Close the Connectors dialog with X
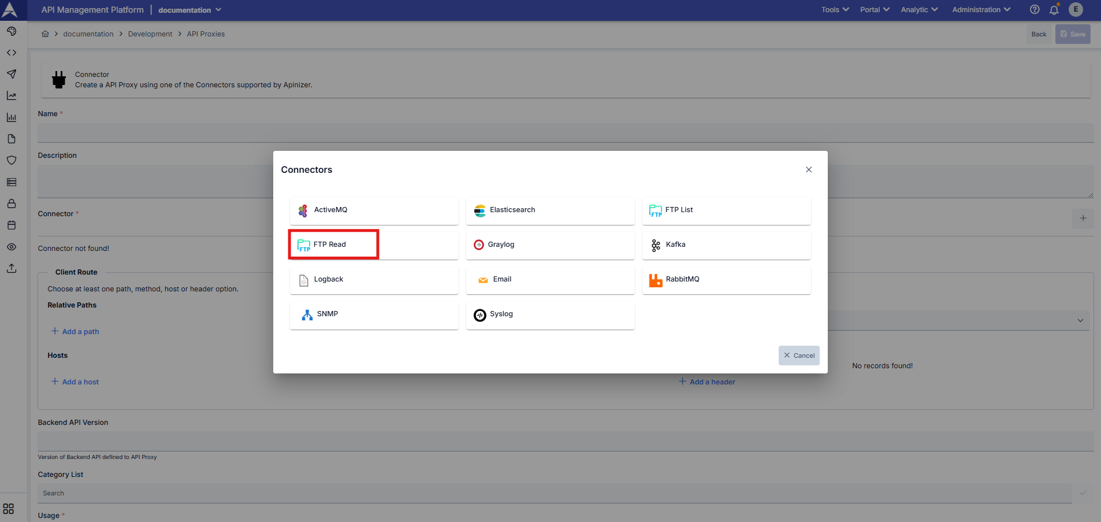Viewport: 1101px width, 522px height. [x=809, y=169]
